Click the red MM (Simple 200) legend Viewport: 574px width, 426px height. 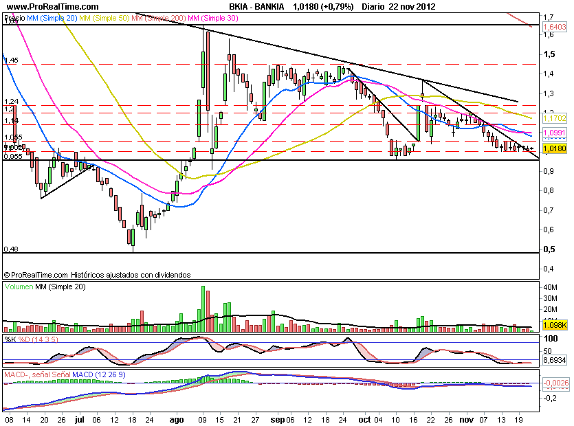tap(159, 18)
